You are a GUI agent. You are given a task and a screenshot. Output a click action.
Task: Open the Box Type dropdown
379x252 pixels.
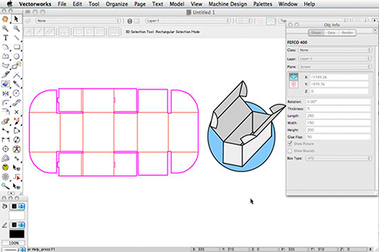[338, 159]
